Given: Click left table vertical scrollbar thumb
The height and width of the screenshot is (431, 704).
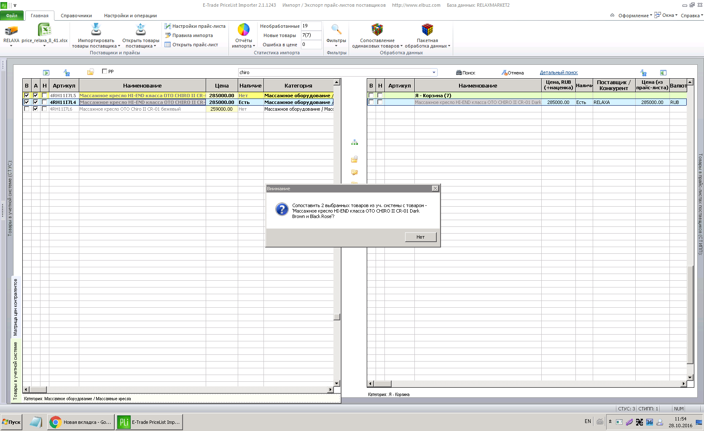Looking at the screenshot, I should coord(336,317).
